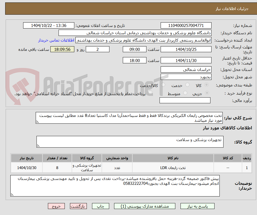Click the پاسخ به نیاز button
Viewport: 257px width, 215px height.
tap(197, 206)
